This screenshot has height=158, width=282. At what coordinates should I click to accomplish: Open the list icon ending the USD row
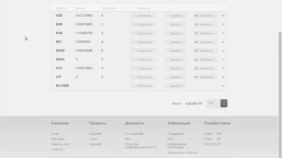pos(223,16)
